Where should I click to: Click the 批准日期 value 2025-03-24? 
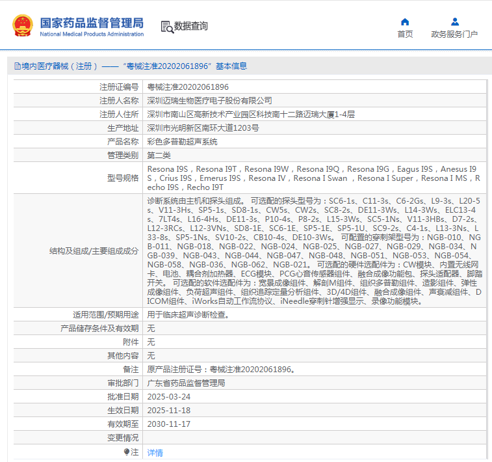[x=169, y=396]
